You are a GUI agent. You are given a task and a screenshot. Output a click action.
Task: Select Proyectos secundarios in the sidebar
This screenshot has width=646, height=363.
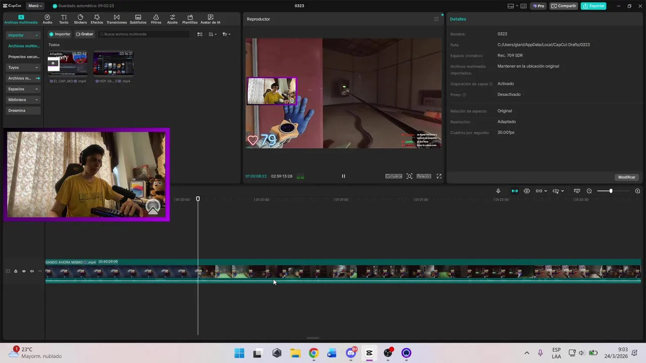click(x=24, y=56)
